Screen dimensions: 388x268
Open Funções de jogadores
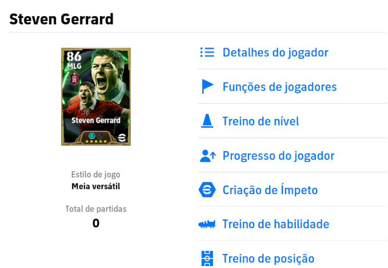[280, 87]
